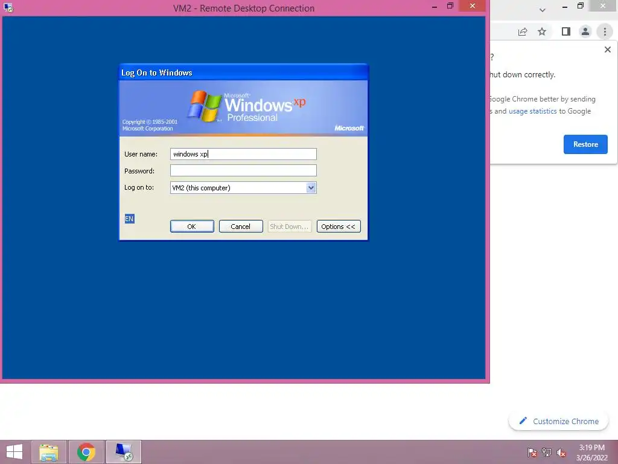Restore down the Chrome window
This screenshot has width=618, height=464.
tap(580, 6)
